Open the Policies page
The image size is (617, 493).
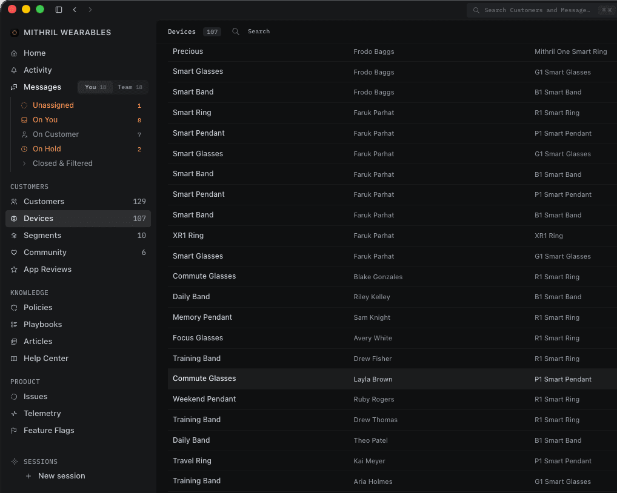[x=78, y=308]
